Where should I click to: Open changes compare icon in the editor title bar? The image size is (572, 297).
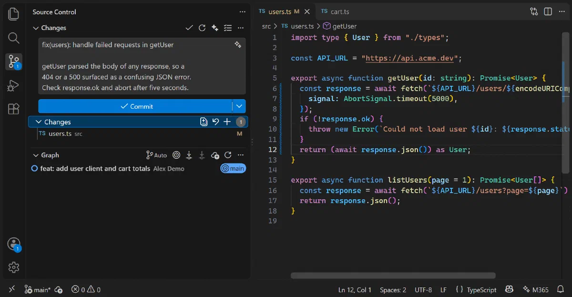point(534,11)
